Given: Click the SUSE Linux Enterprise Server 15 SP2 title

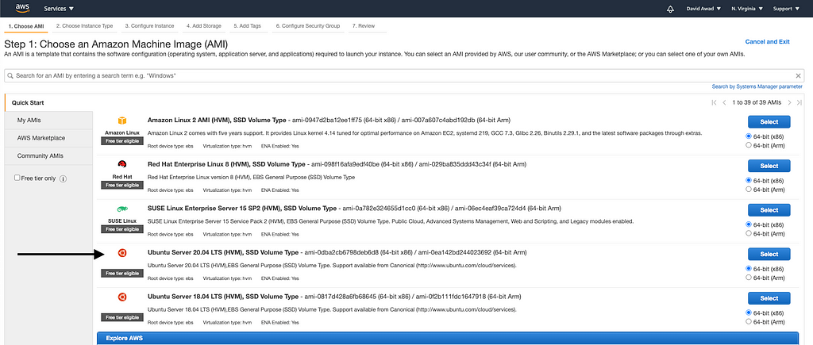Looking at the screenshot, I should 242,209.
